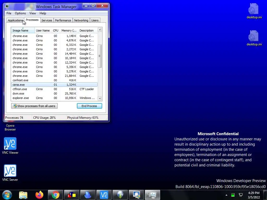Switch to the Users tab
267x200 pixels.
pyautogui.click(x=95, y=20)
